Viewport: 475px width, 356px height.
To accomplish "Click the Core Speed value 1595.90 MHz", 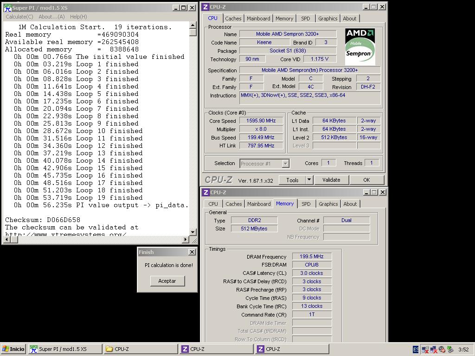I will point(261,121).
